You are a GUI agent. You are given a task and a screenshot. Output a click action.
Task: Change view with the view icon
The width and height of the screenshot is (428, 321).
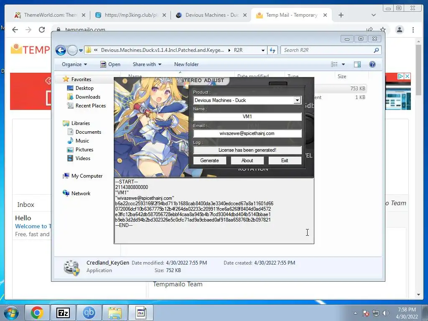(334, 64)
